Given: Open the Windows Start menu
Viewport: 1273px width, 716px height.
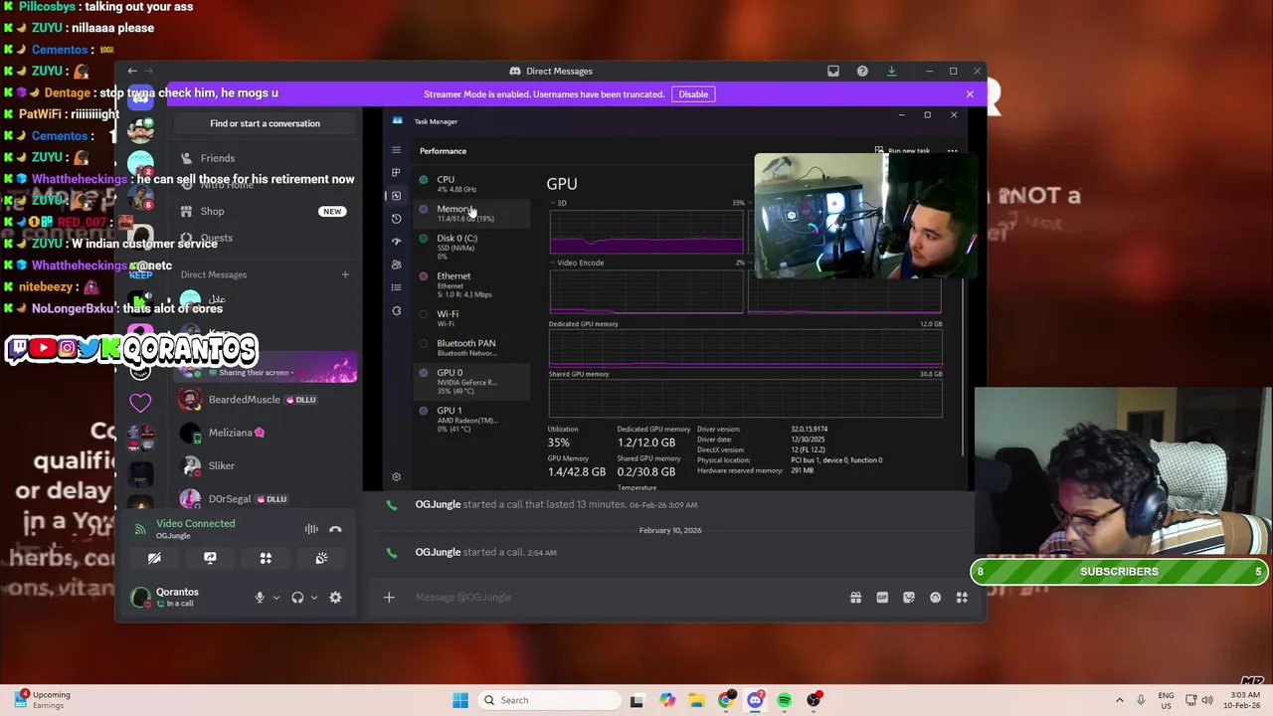Looking at the screenshot, I should (460, 700).
